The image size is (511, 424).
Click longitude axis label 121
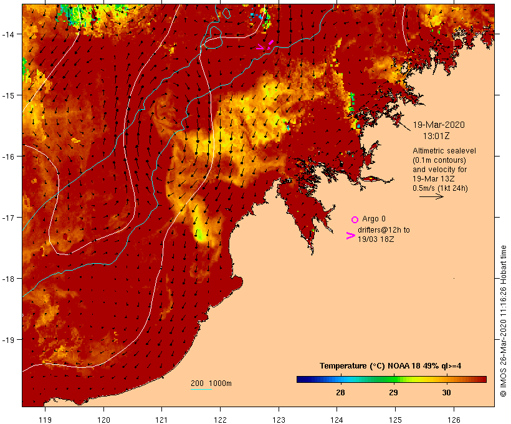point(161,420)
